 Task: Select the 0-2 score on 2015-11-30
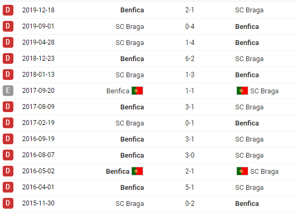pyautogui.click(x=190, y=203)
